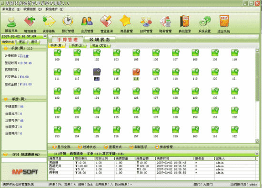Image resolution: width=262 pixels, height=188 pixels.
Task: Click the 过滤状态 button
Action: pyautogui.click(x=87, y=147)
